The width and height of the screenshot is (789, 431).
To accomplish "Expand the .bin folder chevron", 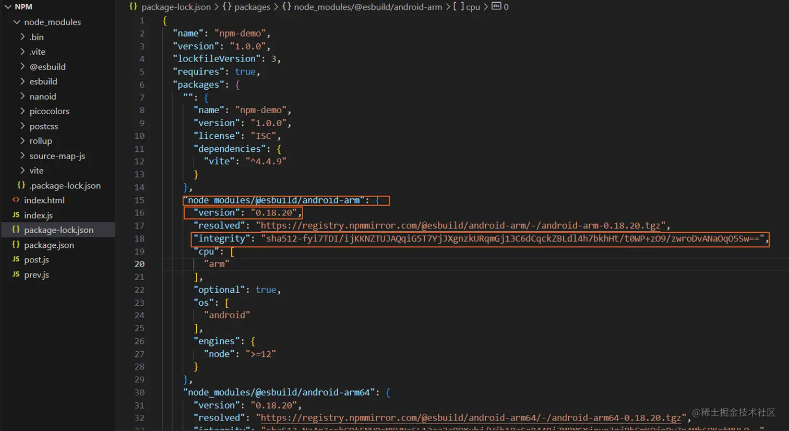I will [x=22, y=37].
